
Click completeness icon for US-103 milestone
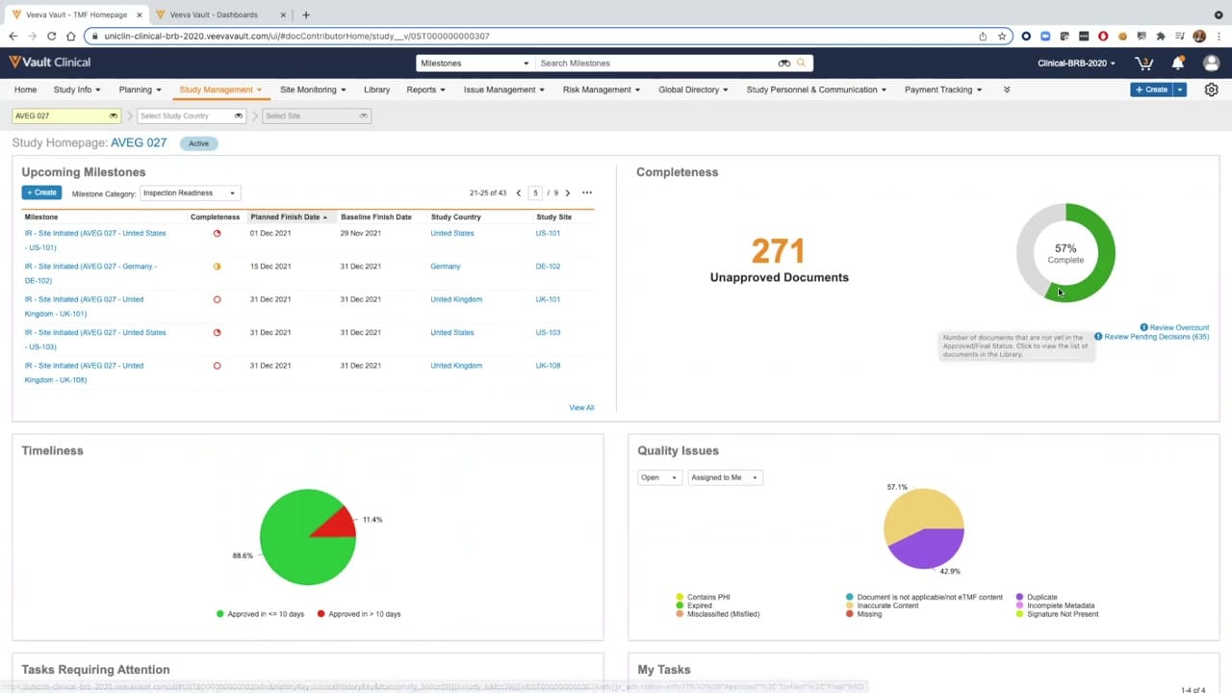(217, 333)
